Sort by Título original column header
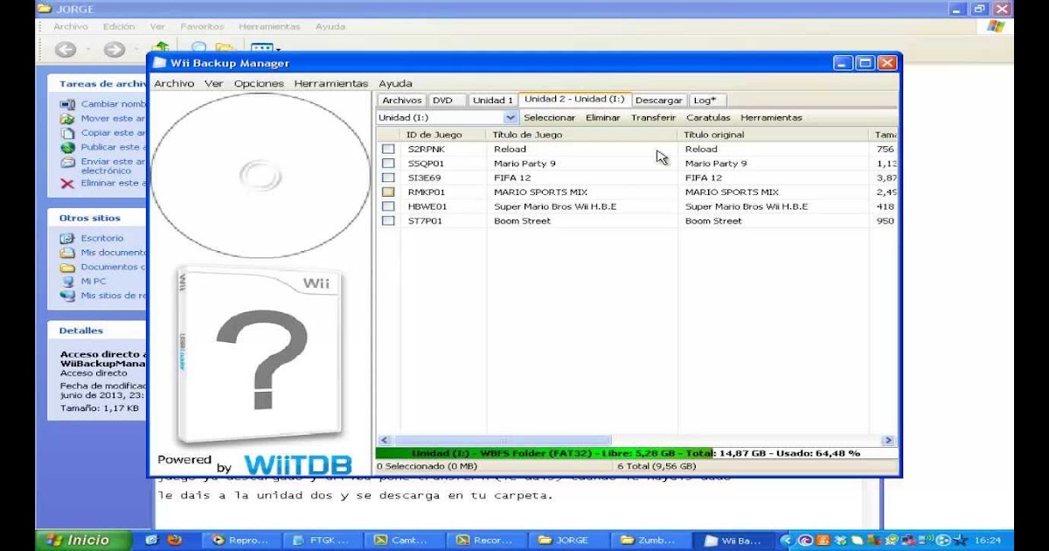1049x551 pixels. click(774, 135)
